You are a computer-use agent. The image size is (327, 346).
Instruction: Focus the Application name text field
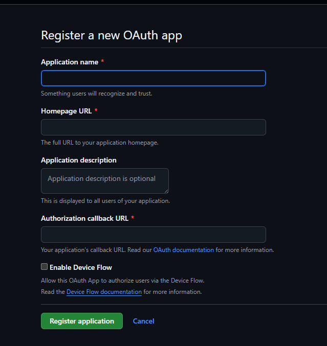[x=153, y=78]
